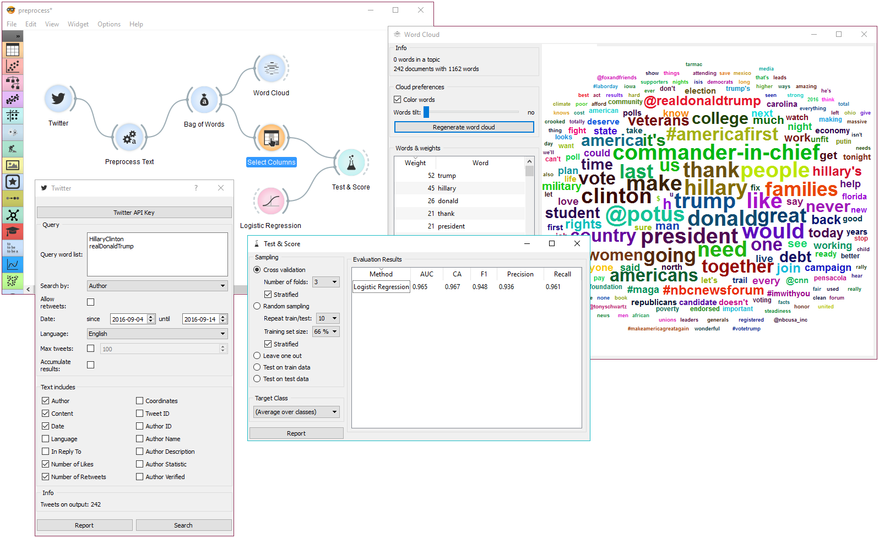The width and height of the screenshot is (879, 538).
Task: Open the Prototypes category (digging worker icon)
Action: pos(13,149)
